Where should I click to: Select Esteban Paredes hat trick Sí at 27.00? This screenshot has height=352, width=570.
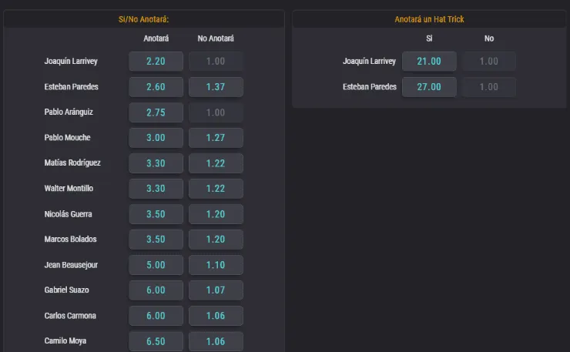pos(429,87)
